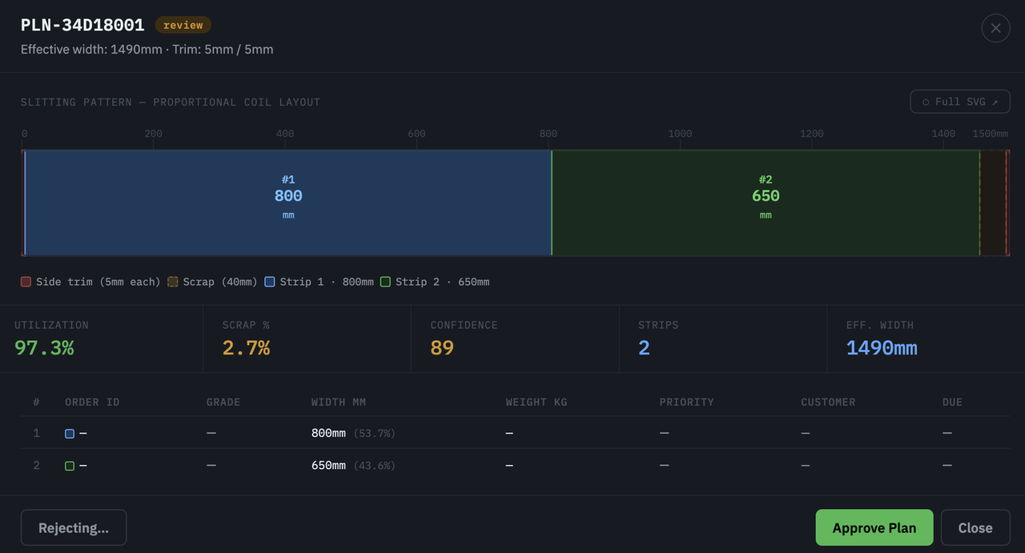Click the Strip 1 · 800mm legend label
Screen dimensions: 1025x553
(327, 282)
